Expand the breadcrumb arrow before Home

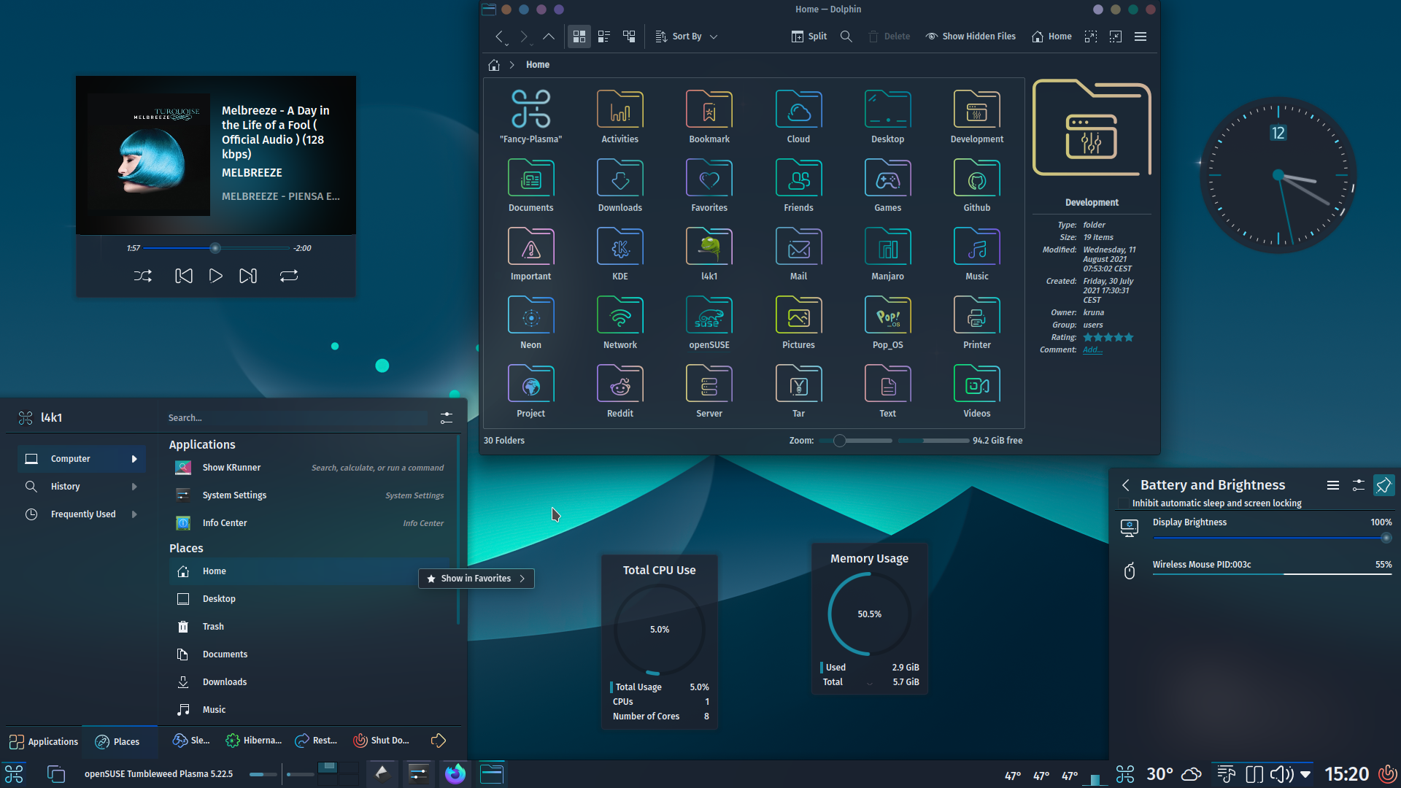click(x=512, y=65)
